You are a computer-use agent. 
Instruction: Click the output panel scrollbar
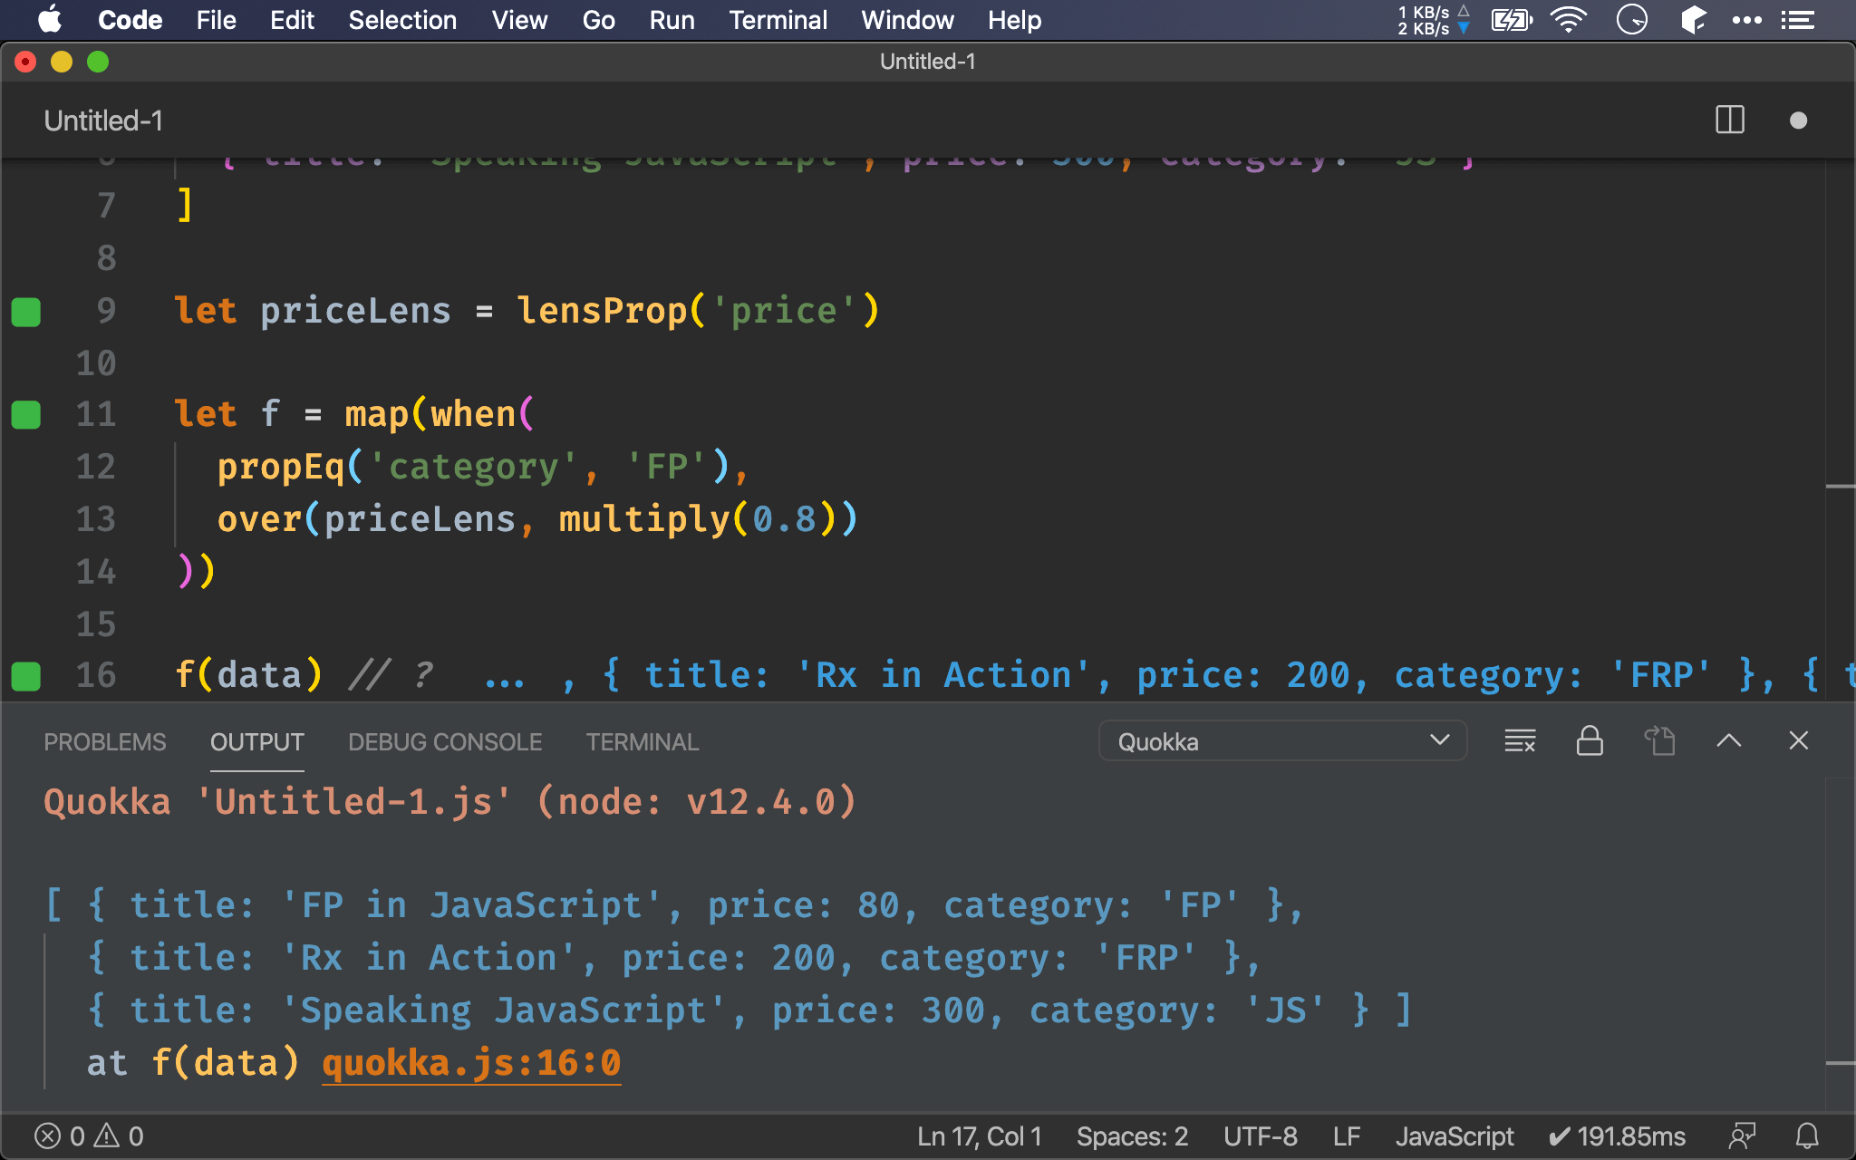pos(1841,942)
